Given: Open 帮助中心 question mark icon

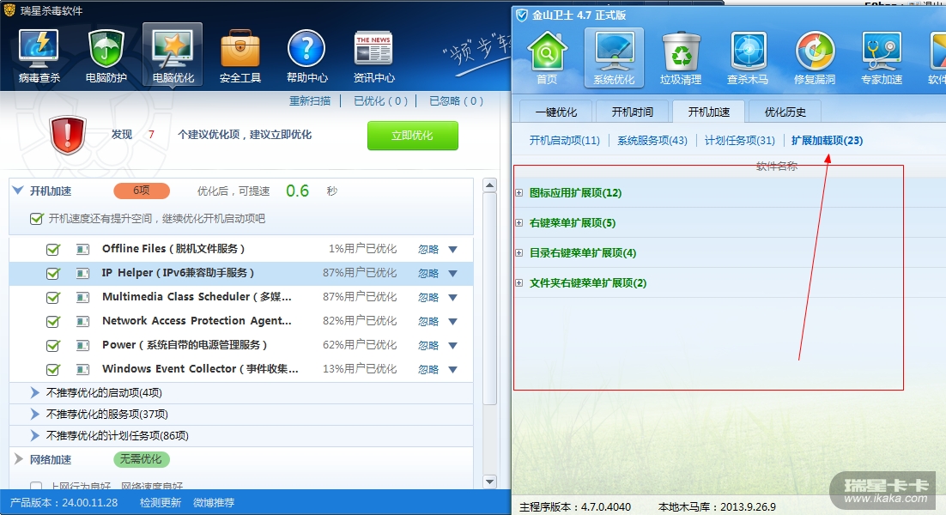Looking at the screenshot, I should 306,56.
